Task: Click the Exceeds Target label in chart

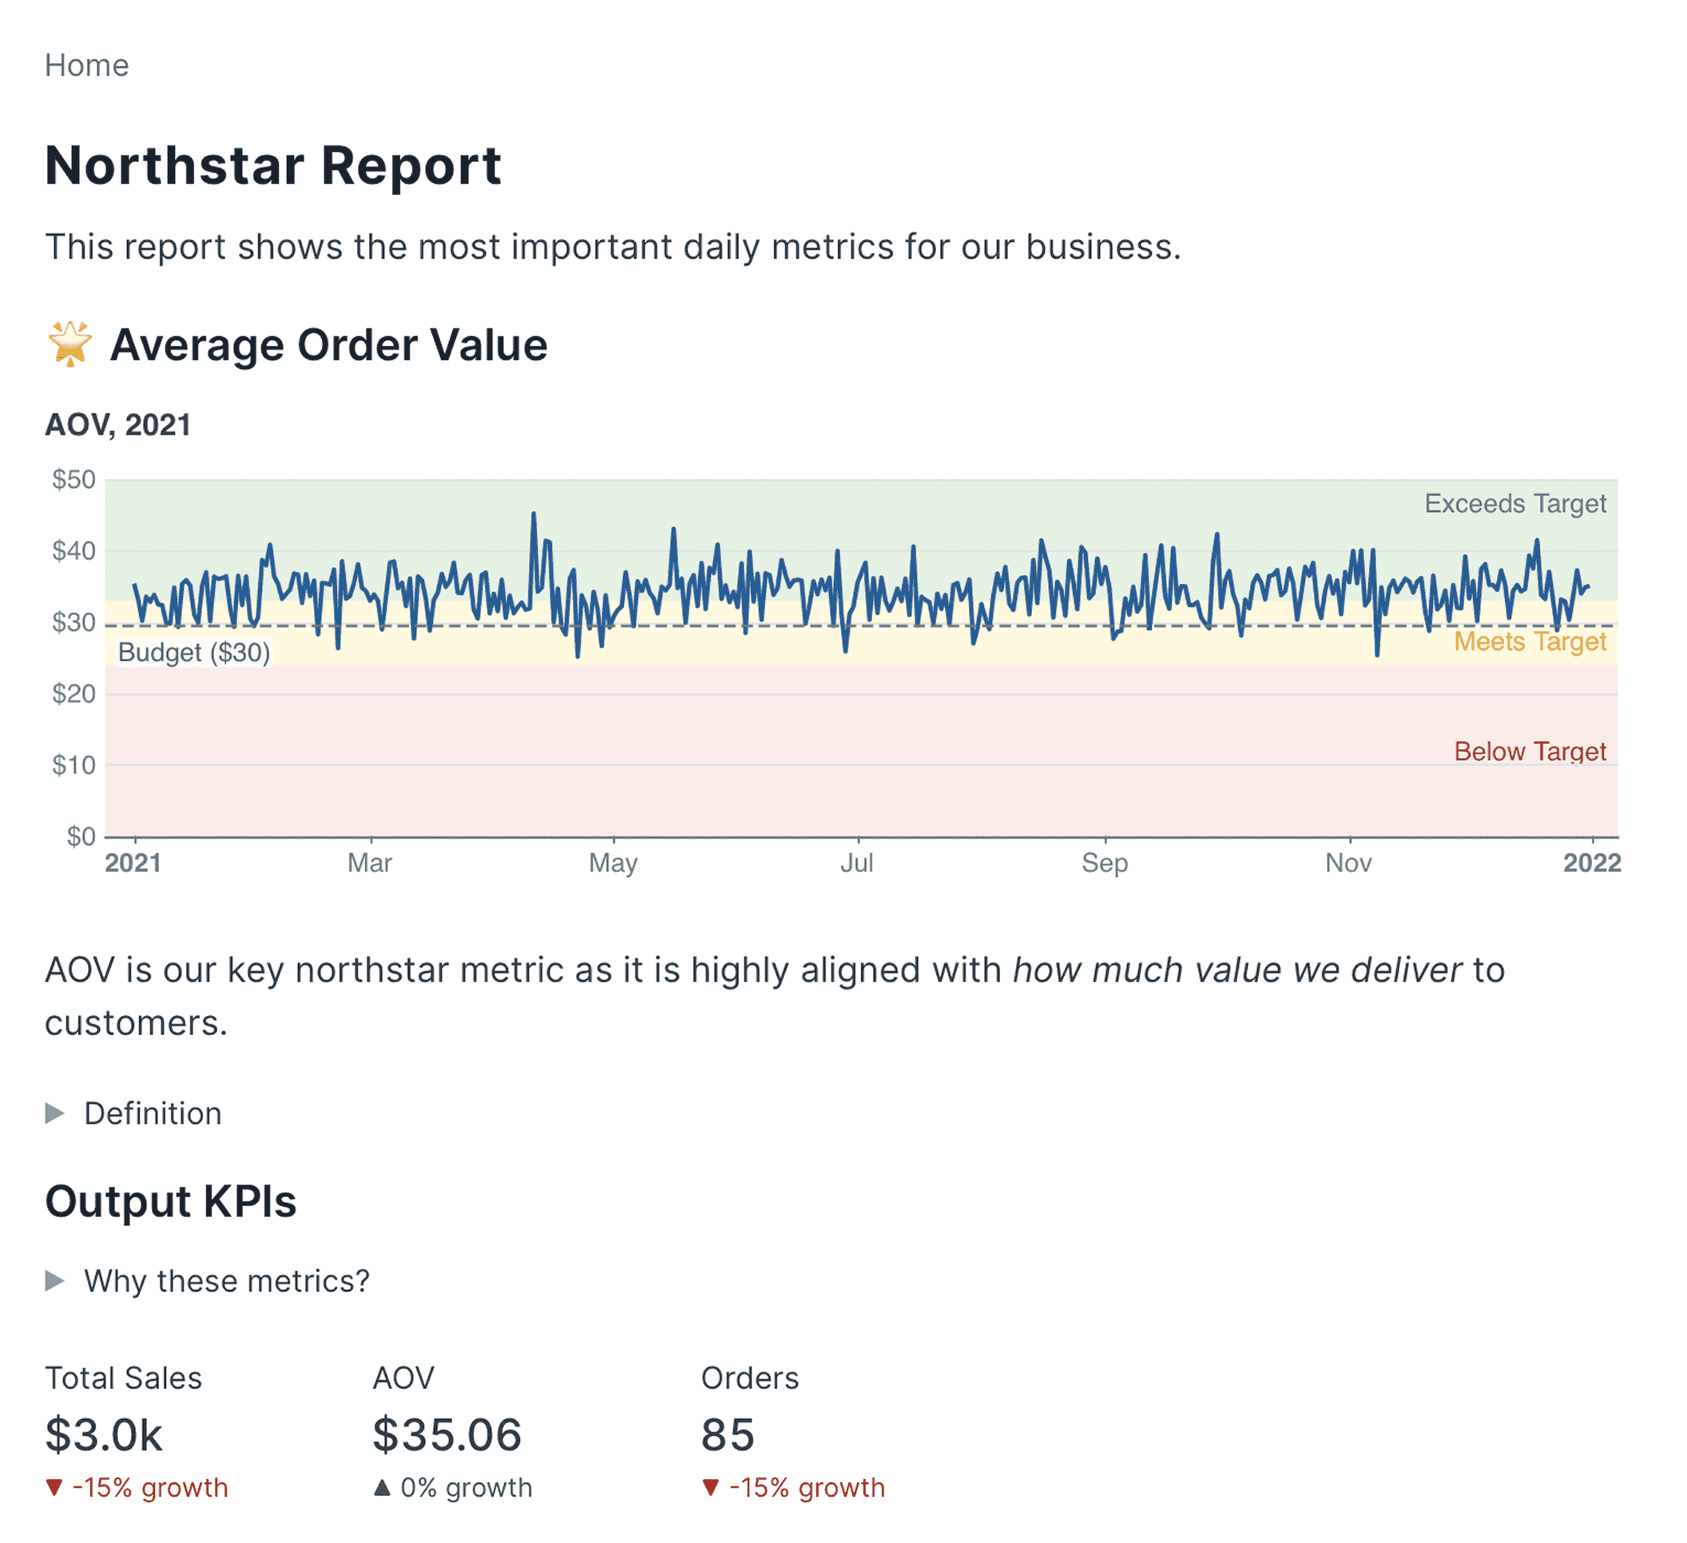Action: (1514, 504)
